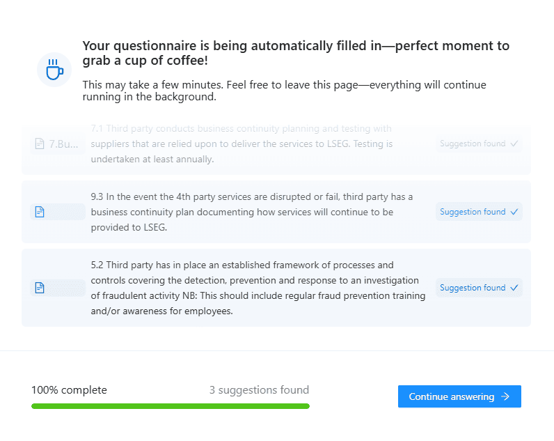The width and height of the screenshot is (554, 441).
Task: Click the document icon beside question 5.2
Action: coord(40,288)
